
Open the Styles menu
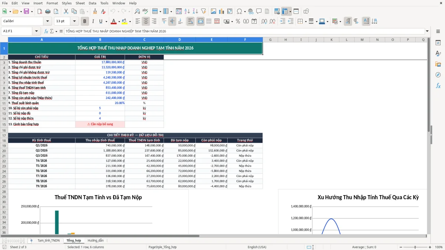[67, 3]
